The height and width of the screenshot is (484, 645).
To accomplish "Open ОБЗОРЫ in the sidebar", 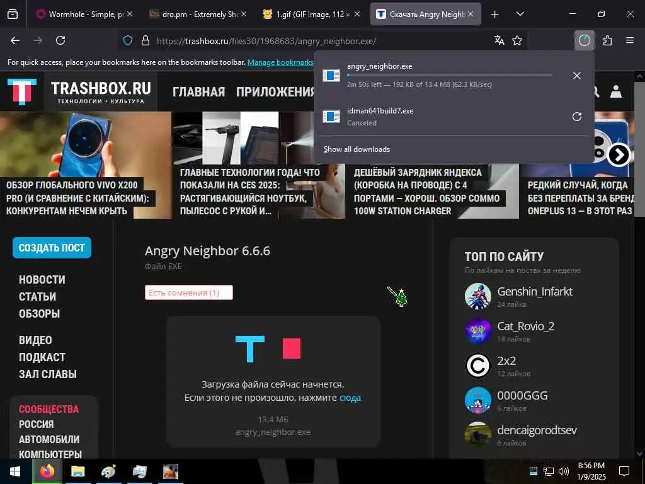I will 40,314.
